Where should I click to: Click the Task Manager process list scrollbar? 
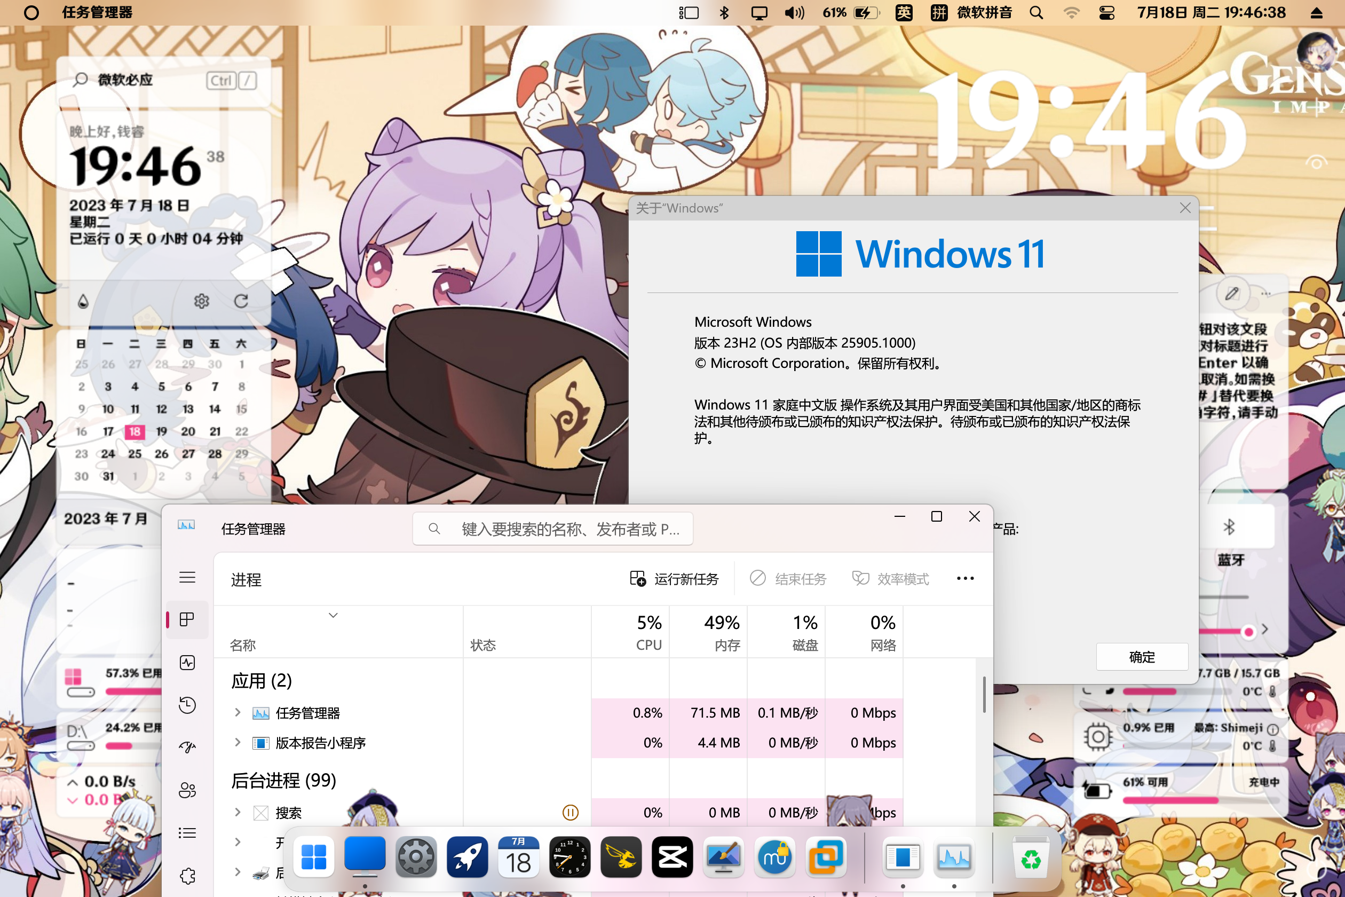[984, 695]
